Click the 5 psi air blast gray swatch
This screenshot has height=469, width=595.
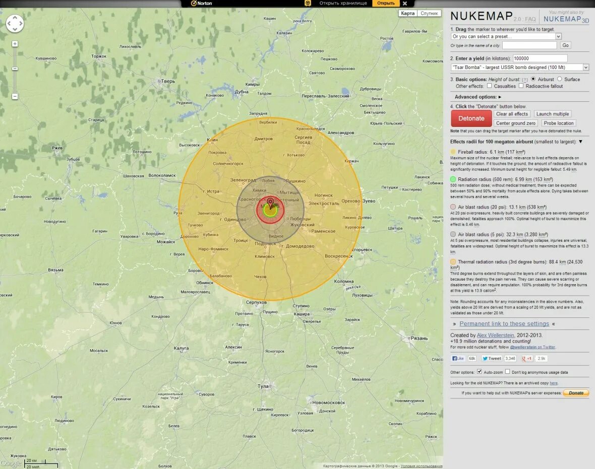(x=453, y=234)
